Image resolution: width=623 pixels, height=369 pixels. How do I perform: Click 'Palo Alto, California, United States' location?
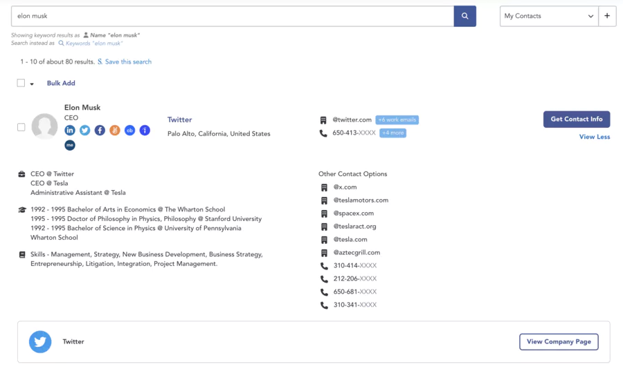219,134
